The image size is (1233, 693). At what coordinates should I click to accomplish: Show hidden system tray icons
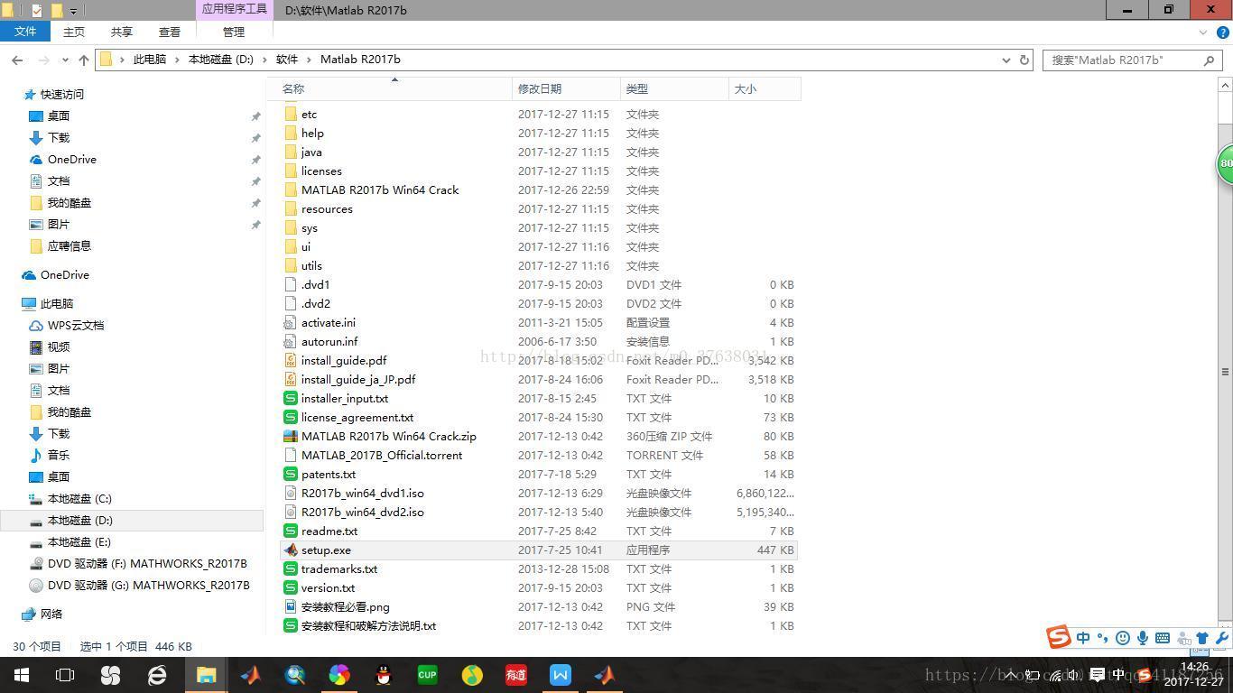coord(1011,675)
